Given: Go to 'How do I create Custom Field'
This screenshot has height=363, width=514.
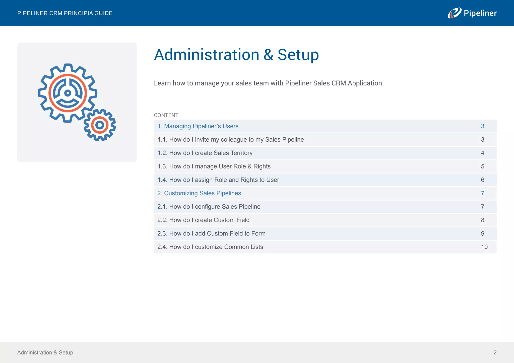Looking at the screenshot, I should click(x=203, y=220).
